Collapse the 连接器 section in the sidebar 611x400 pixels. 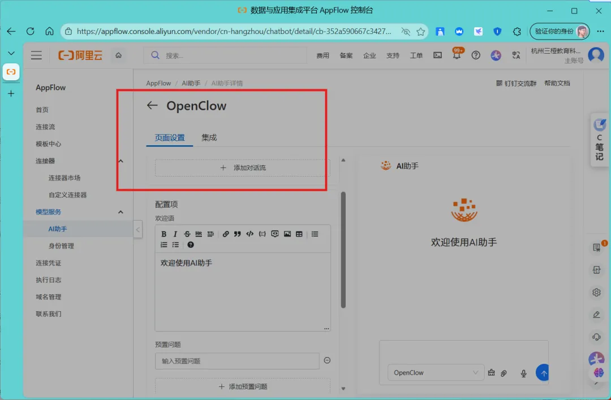[121, 161]
